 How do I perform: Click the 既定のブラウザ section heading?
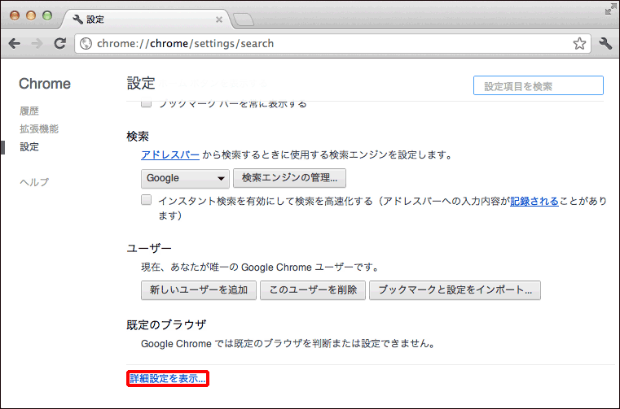point(166,325)
